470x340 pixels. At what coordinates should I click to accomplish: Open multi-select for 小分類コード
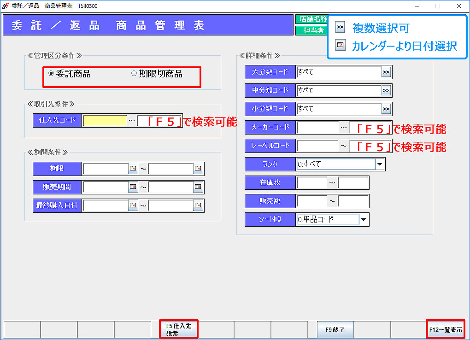pyautogui.click(x=386, y=109)
